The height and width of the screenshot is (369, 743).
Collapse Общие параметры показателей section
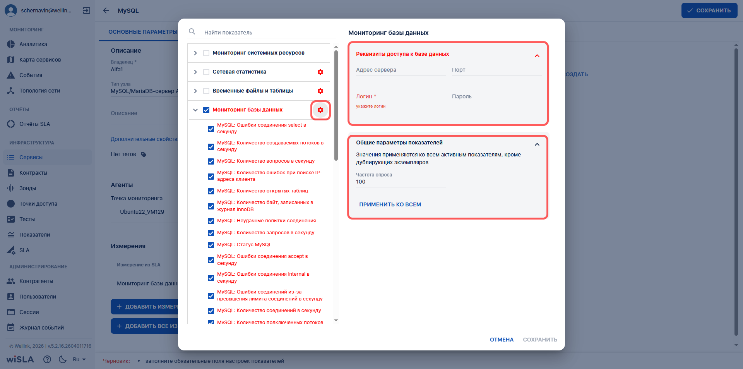pos(537,144)
